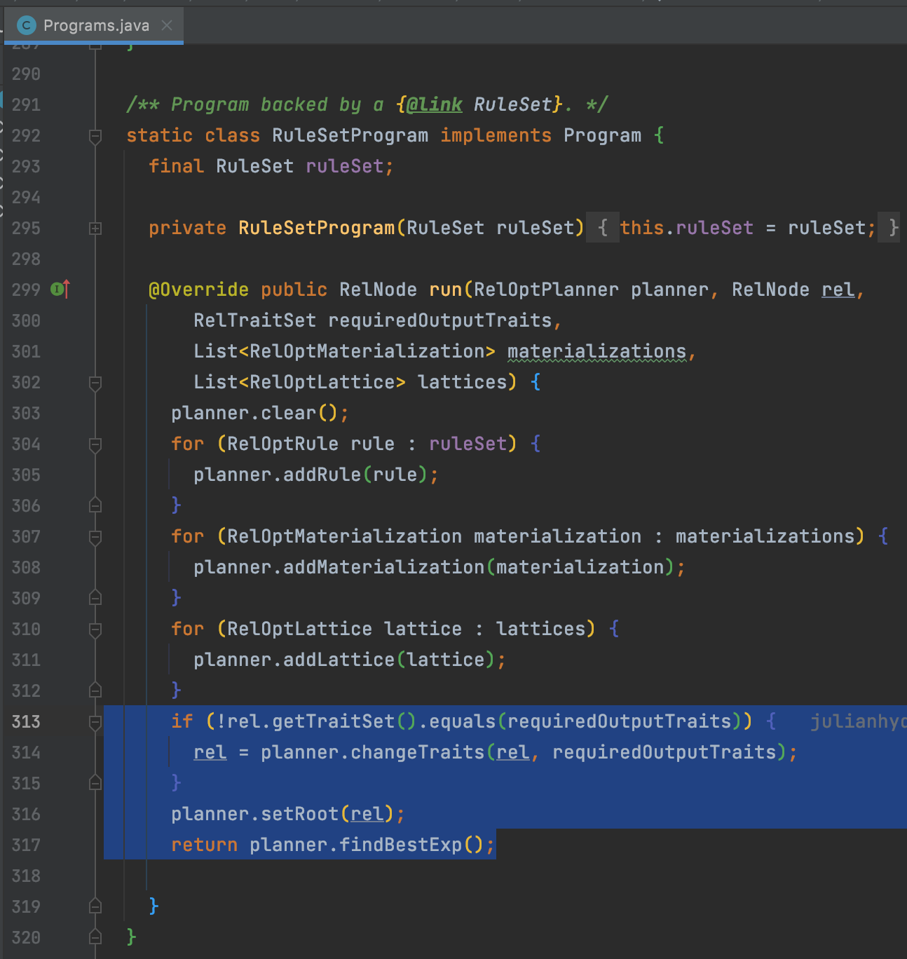Viewport: 907px width, 959px height.
Task: Click the fold end marker on line 309
Action: [x=96, y=598]
